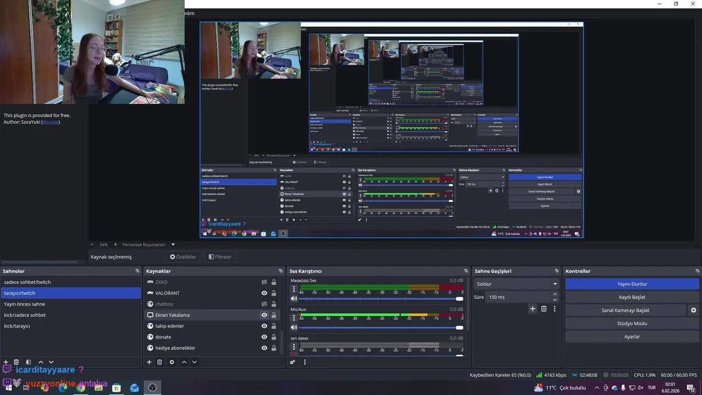Show the hidden 2XKO source

click(x=264, y=282)
